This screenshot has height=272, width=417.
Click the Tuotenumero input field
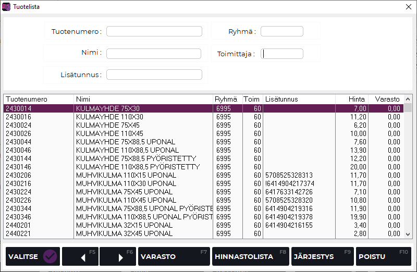[x=154, y=31]
